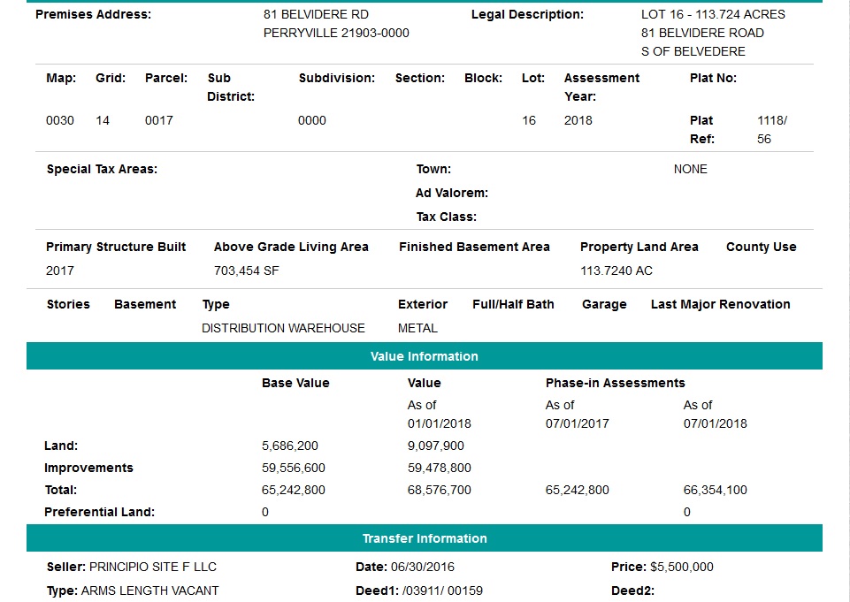The width and height of the screenshot is (850, 602).
Task: Click the 81 BELVIDERE RD premises address
Action: click(x=316, y=14)
